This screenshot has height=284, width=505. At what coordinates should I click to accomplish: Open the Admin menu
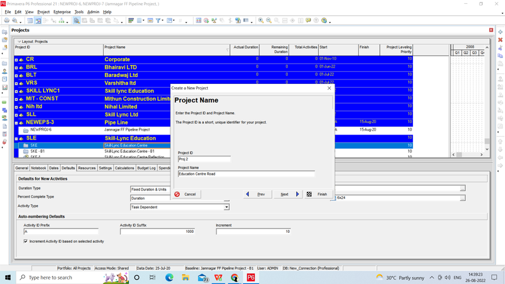[93, 12]
